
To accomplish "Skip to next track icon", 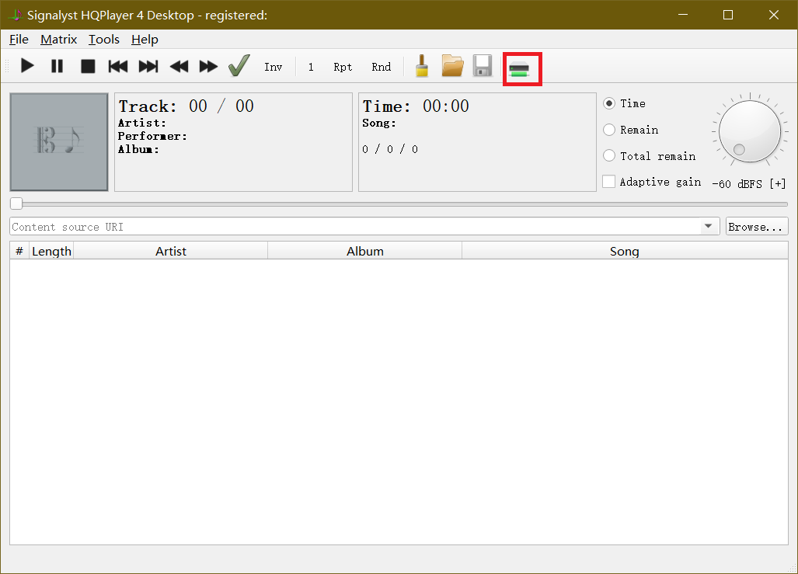I will [x=148, y=67].
